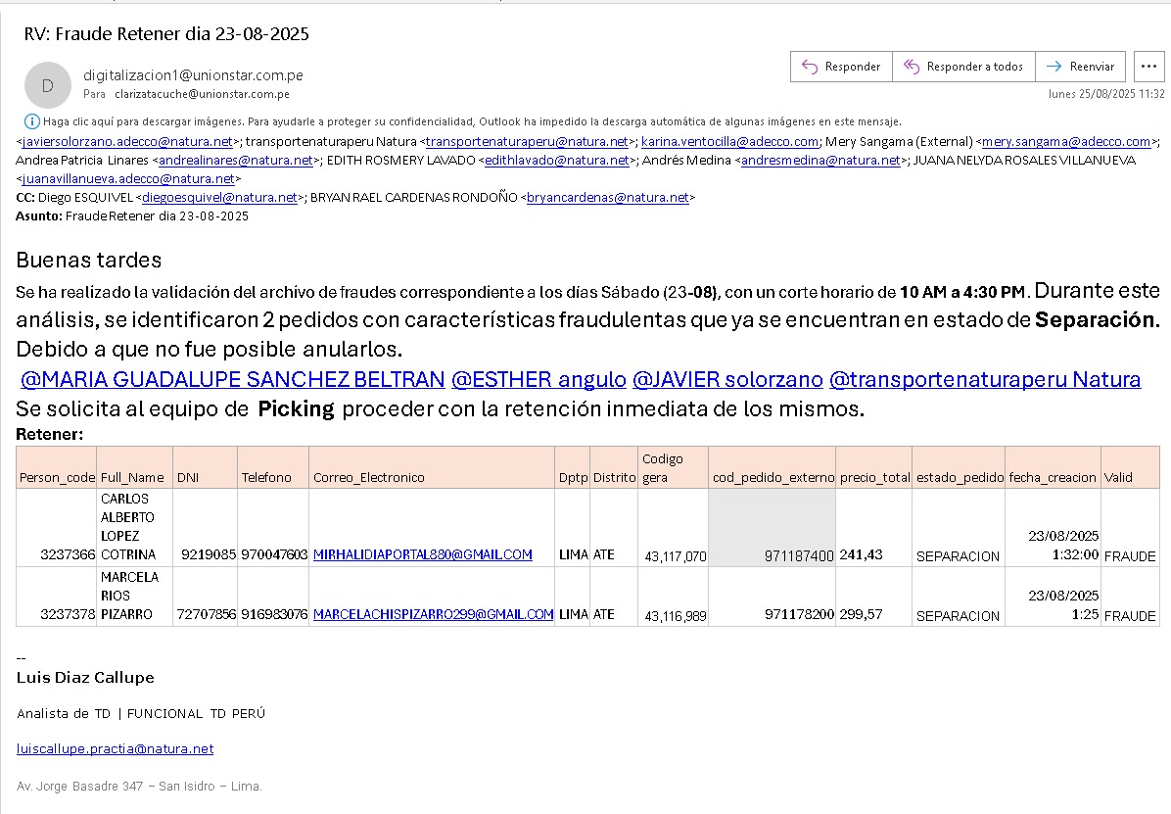This screenshot has width=1171, height=814.
Task: Open MIRHALIDIAPORTAL880@GMAIL.COM link
Action: coord(423,554)
